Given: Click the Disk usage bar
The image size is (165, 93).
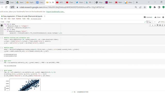Looking at the screenshot, I should pyautogui.click(x=151, y=22).
